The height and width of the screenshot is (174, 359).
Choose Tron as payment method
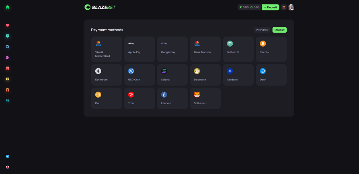(139, 98)
